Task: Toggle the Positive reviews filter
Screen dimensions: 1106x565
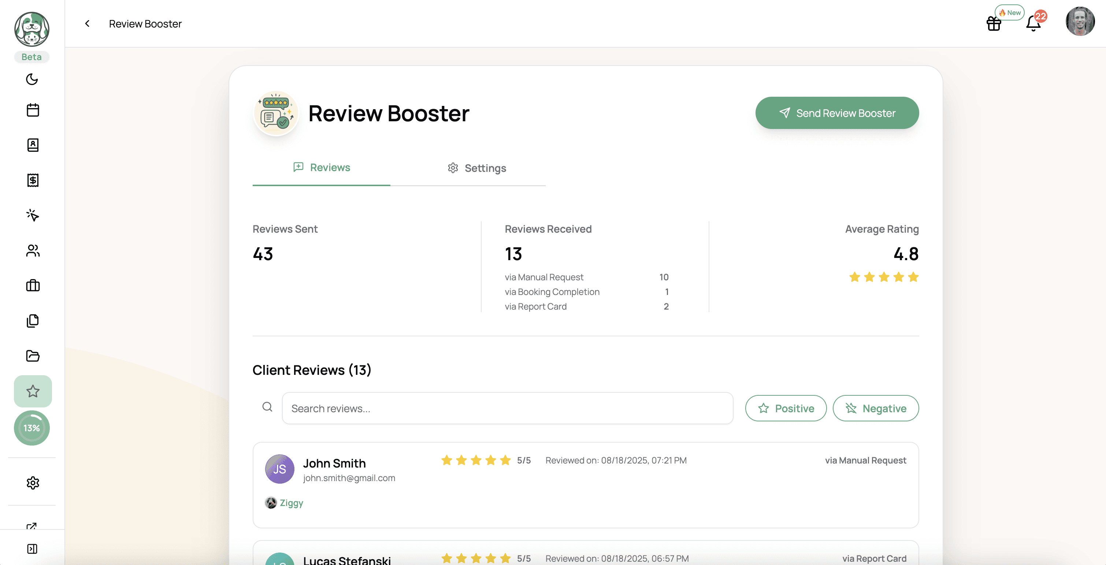Action: [786, 408]
